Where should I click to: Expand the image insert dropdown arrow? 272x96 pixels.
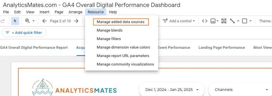pos(217,21)
